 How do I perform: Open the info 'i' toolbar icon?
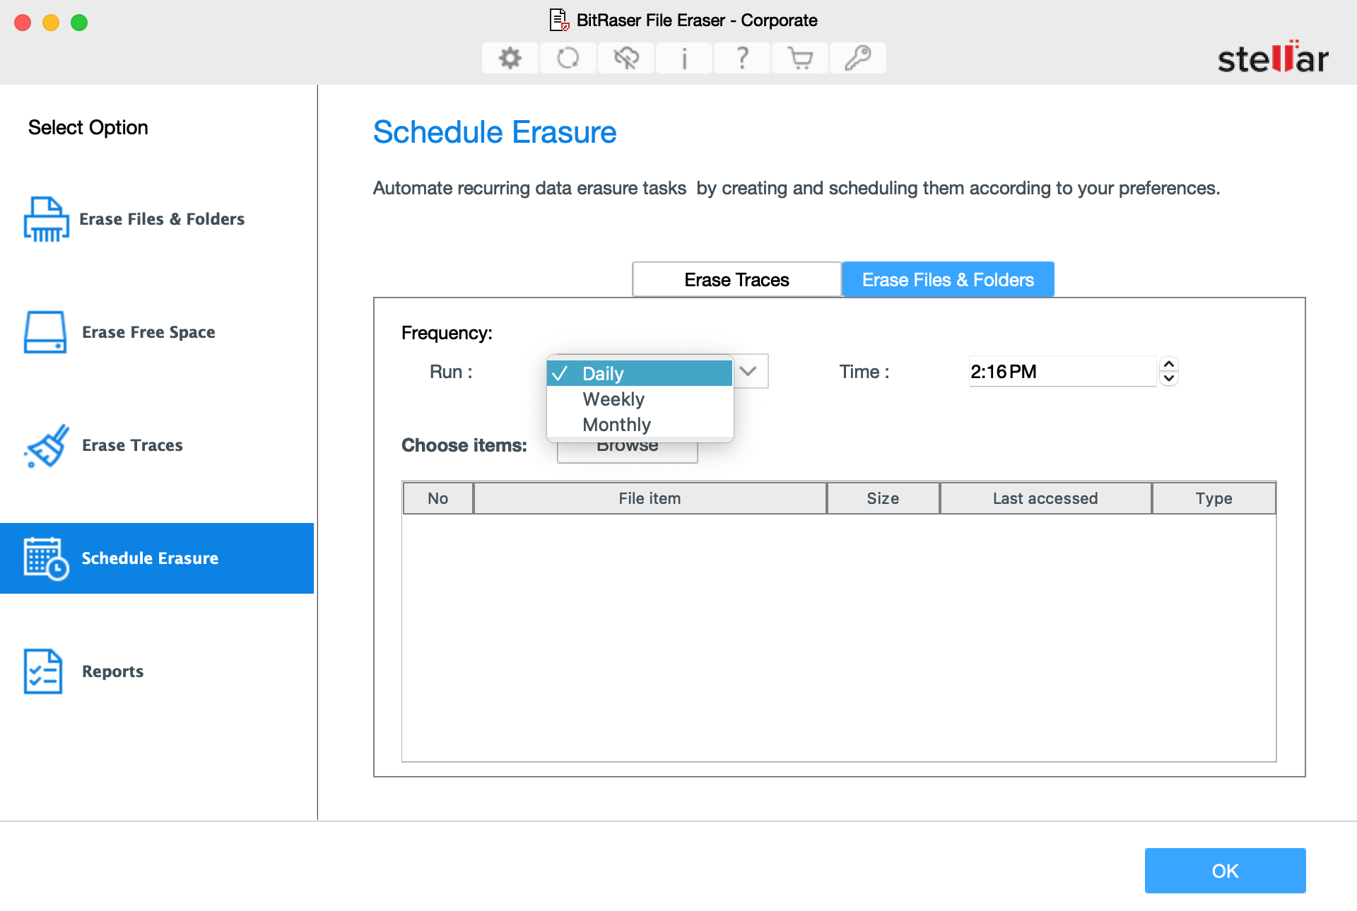683,58
